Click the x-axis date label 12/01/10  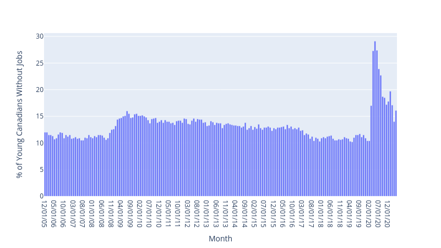coord(159,214)
